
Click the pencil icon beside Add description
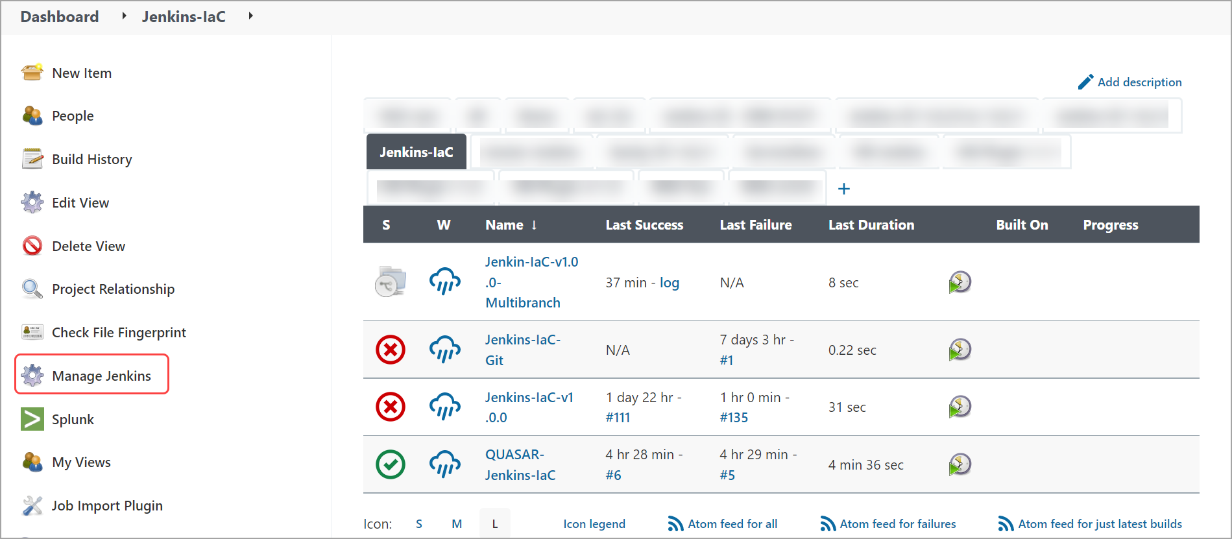pos(1085,82)
